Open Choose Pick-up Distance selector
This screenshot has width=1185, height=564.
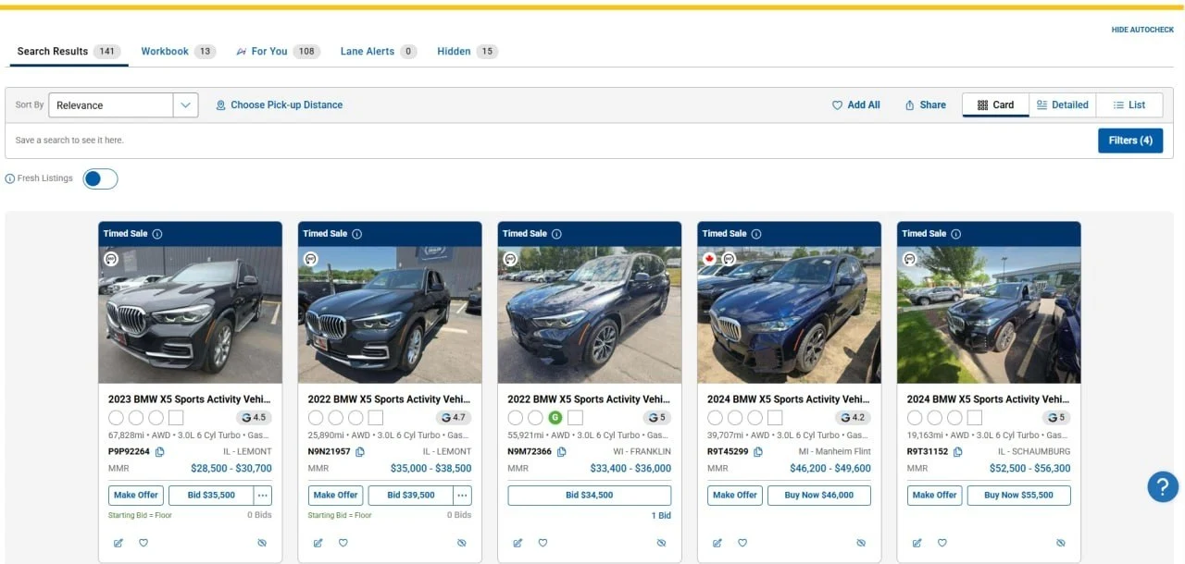pos(280,105)
